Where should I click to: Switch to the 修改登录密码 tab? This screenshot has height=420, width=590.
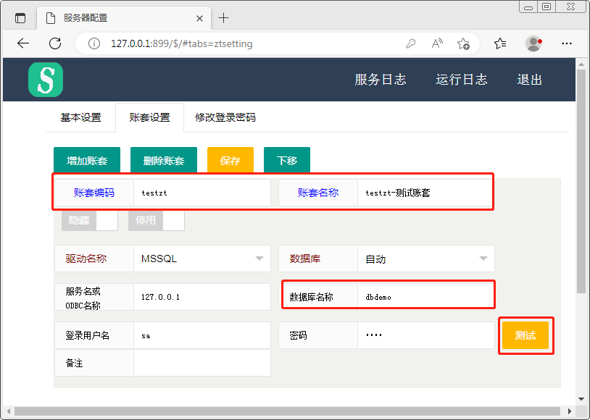coord(225,117)
